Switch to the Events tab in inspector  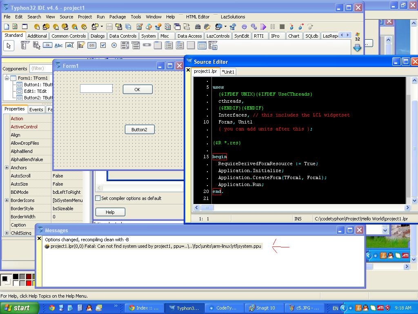click(x=36, y=109)
